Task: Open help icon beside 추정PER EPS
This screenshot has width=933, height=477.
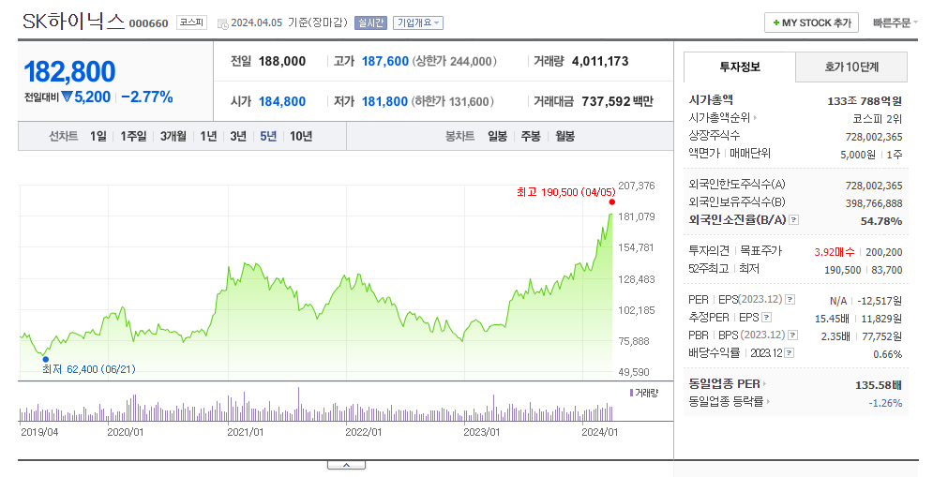Action: pyautogui.click(x=767, y=318)
